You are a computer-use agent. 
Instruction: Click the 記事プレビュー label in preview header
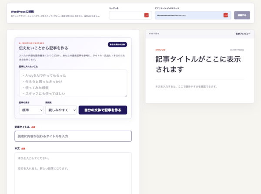click(x=243, y=34)
